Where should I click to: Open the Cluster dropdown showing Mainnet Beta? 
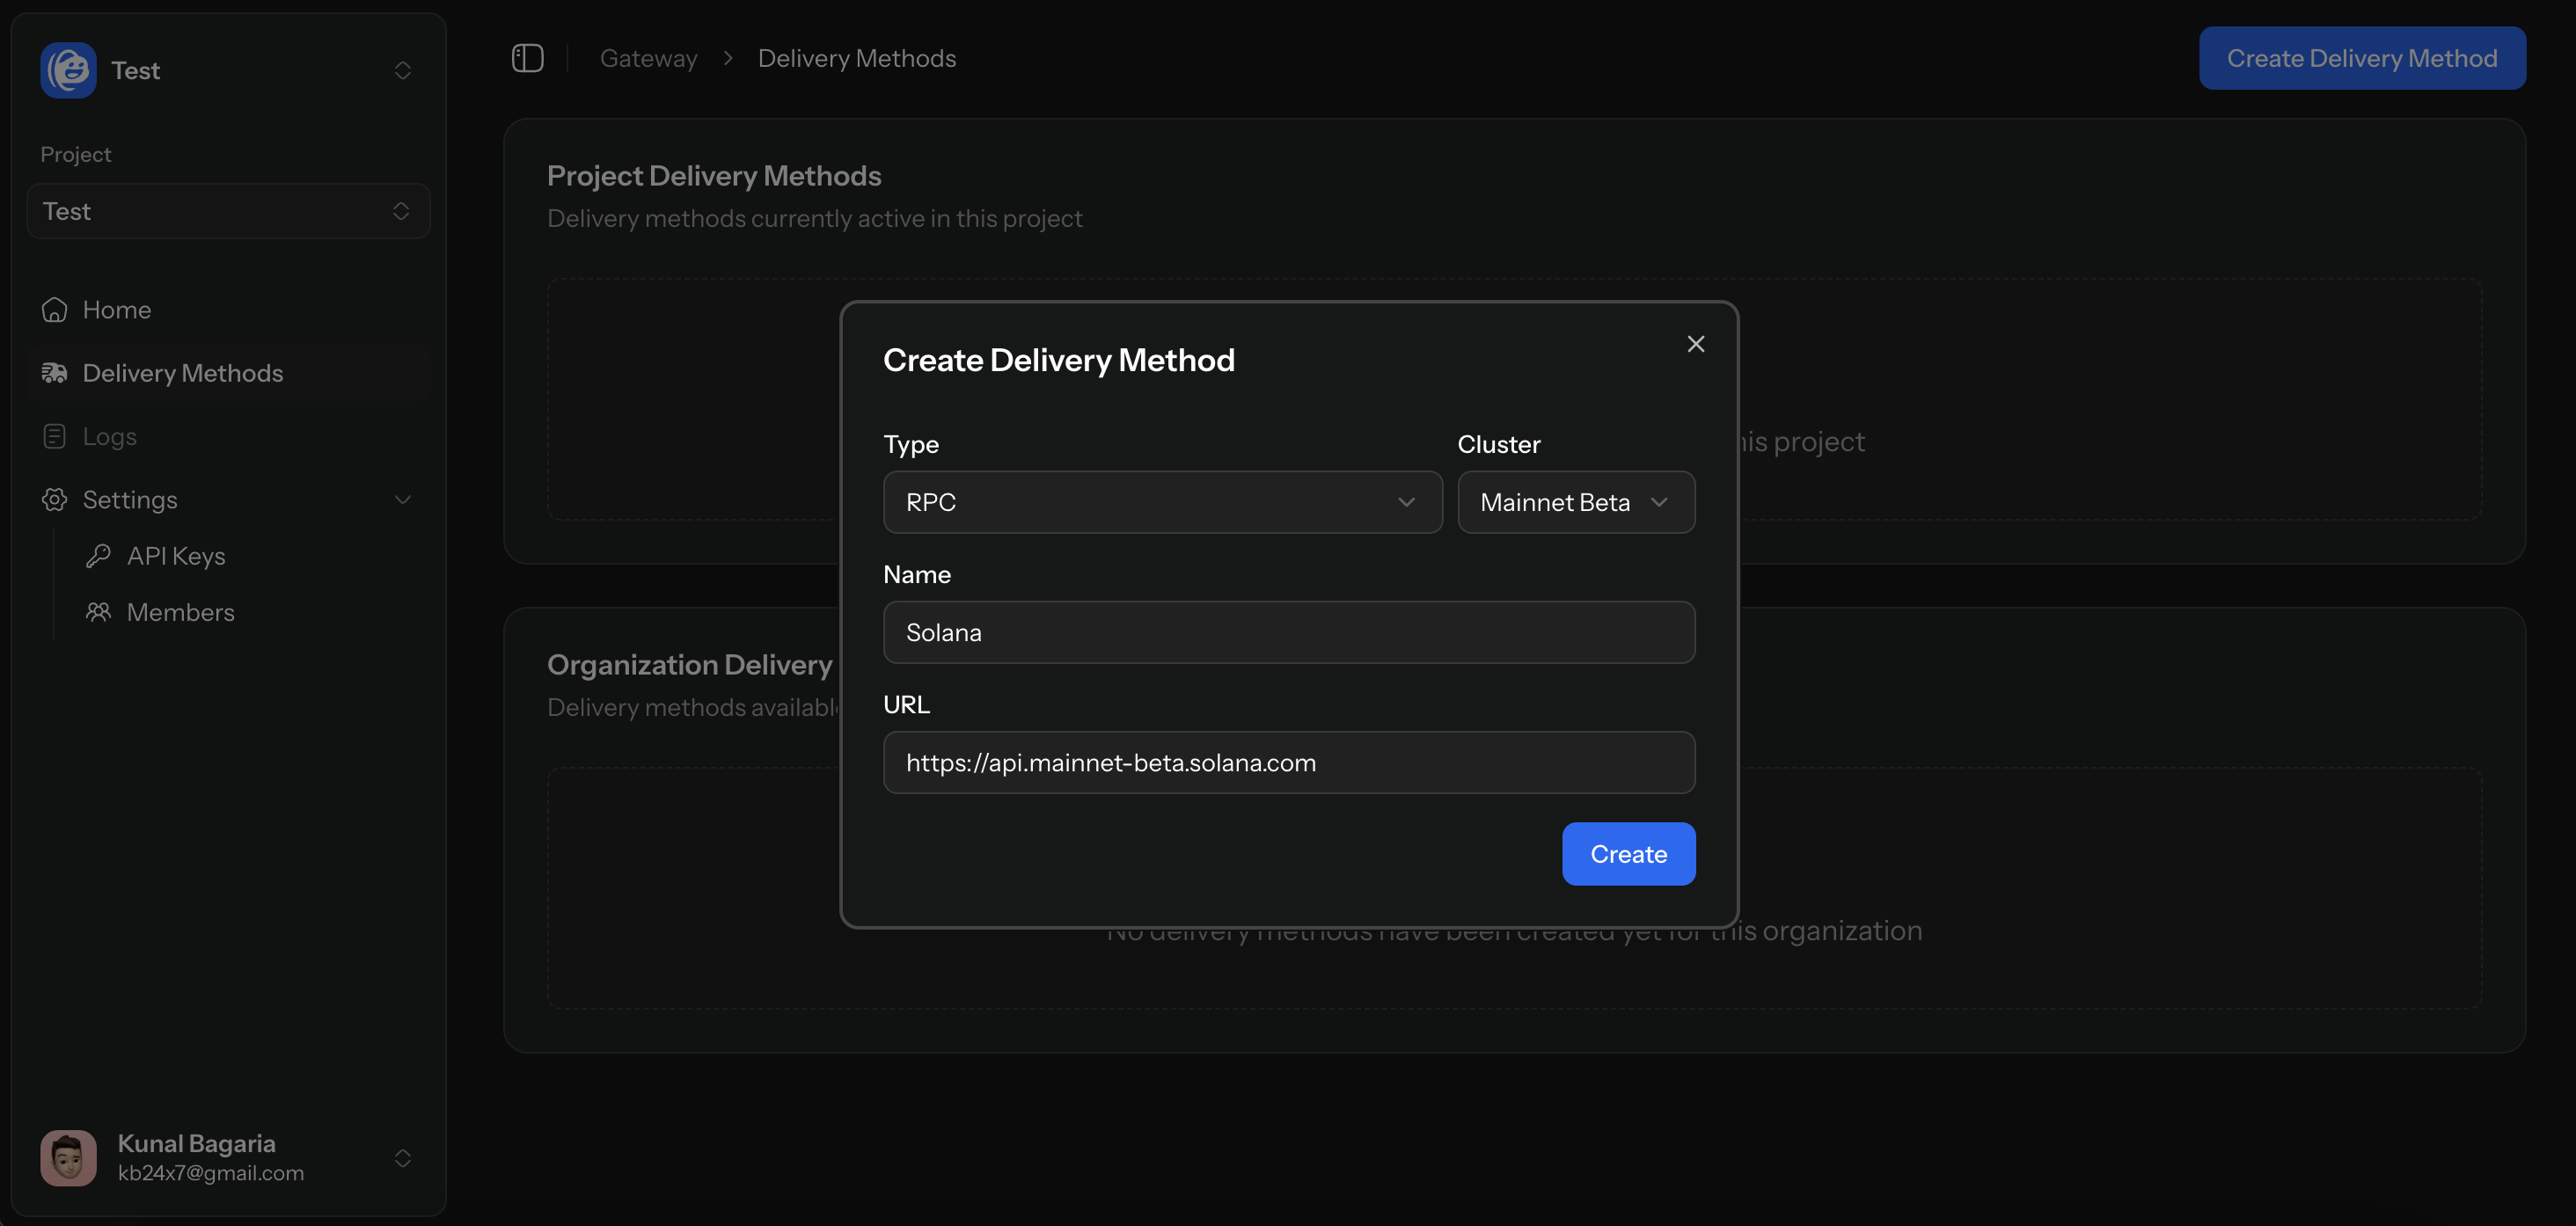(1575, 502)
